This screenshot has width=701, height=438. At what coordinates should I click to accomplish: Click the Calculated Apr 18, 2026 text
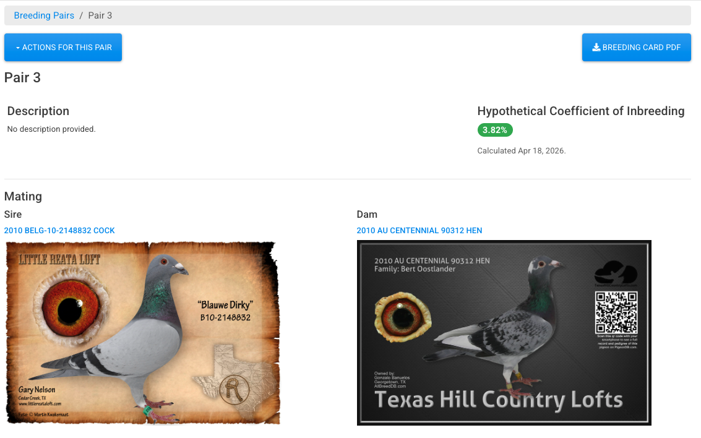click(x=522, y=151)
